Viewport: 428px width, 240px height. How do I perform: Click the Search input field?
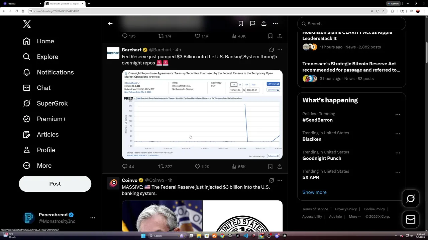pos(351,24)
